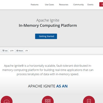The height and width of the screenshot is (103, 103).
Task: Open the Resources menu
Action: [x=64, y=5]
